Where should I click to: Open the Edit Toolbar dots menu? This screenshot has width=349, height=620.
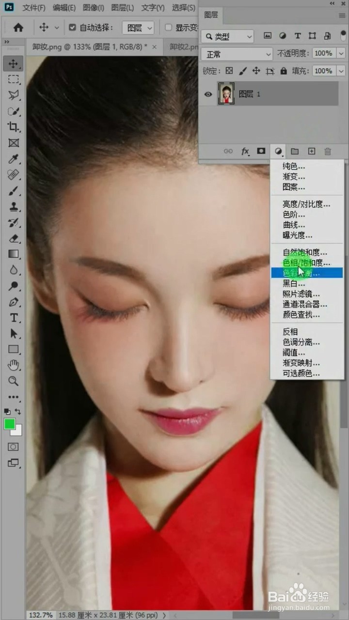[14, 397]
